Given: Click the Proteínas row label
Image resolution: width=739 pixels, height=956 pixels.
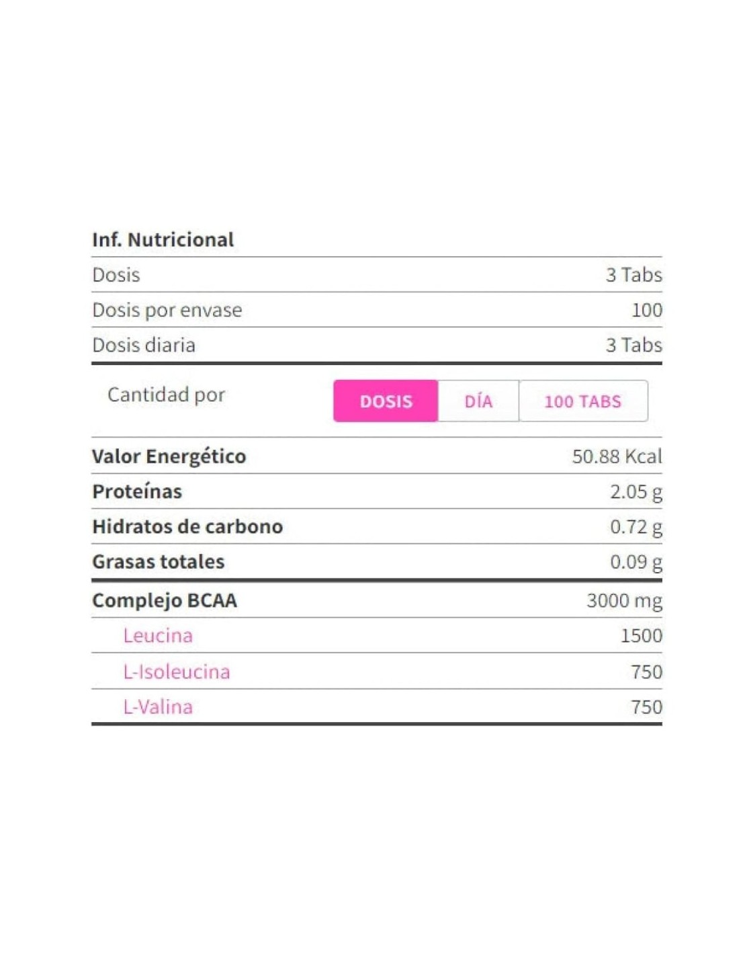Looking at the screenshot, I should [137, 491].
